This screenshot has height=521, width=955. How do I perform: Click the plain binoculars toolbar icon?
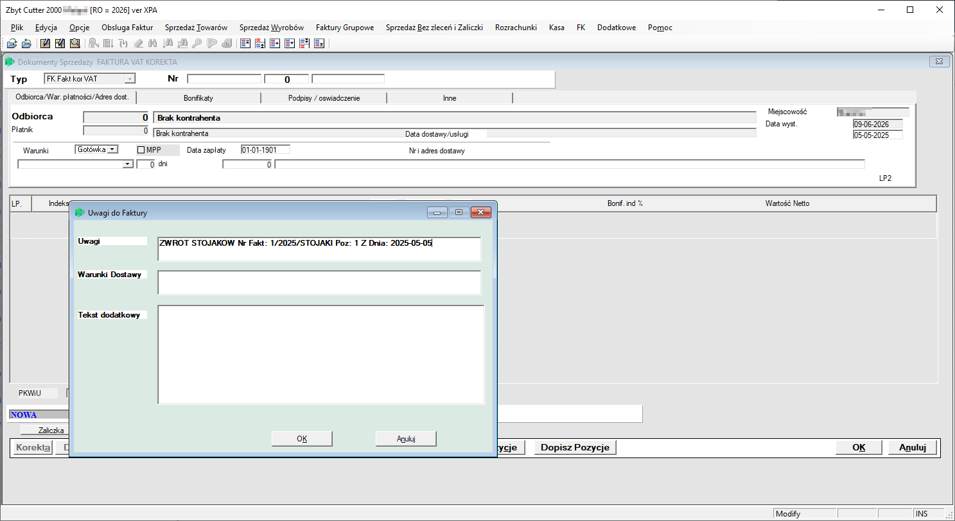(x=153, y=44)
